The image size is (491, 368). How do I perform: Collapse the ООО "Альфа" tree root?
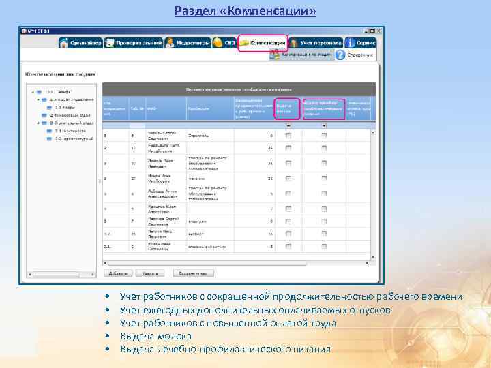point(33,92)
